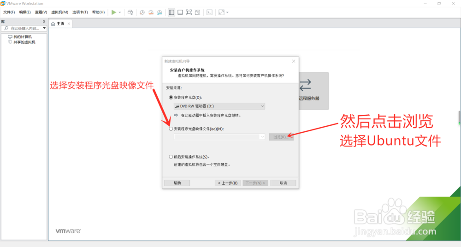Close the 库 library panel
The height and width of the screenshot is (247, 461).
pyautogui.click(x=44, y=22)
